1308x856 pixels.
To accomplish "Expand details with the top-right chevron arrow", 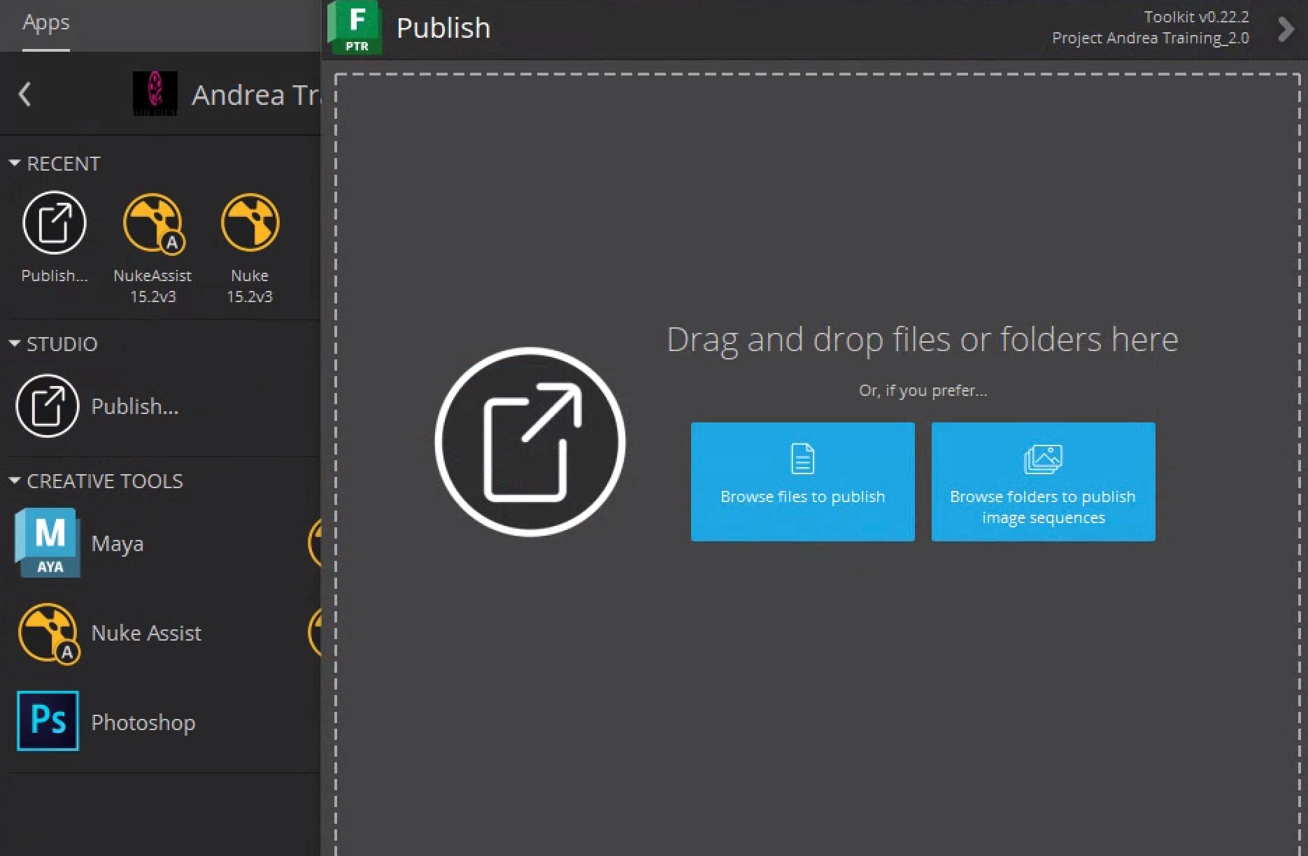I will coord(1285,29).
